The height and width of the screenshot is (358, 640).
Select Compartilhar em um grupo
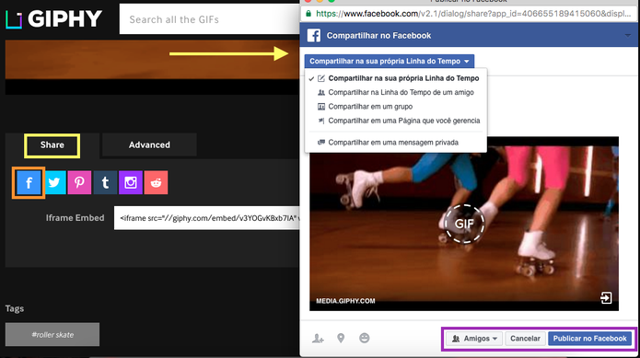click(x=396, y=107)
